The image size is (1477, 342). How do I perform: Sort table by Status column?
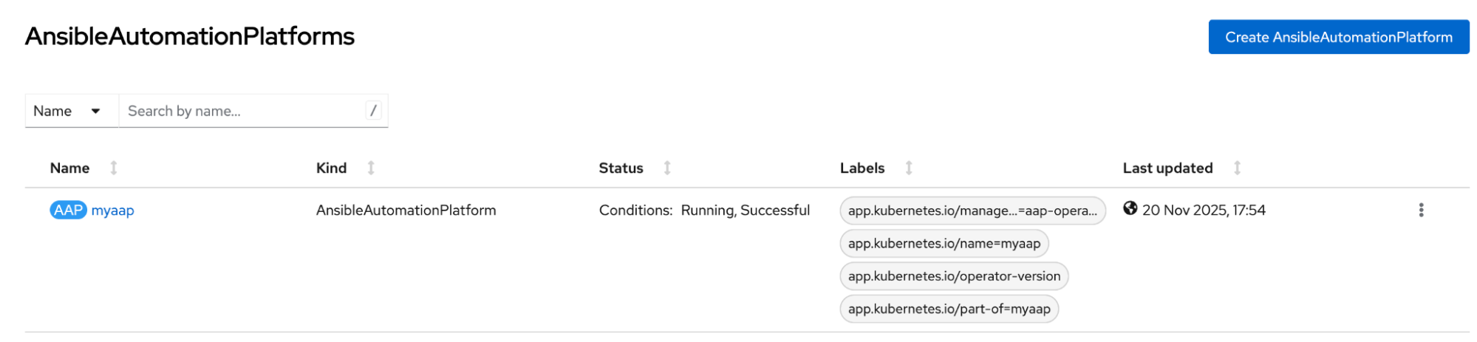(x=667, y=168)
